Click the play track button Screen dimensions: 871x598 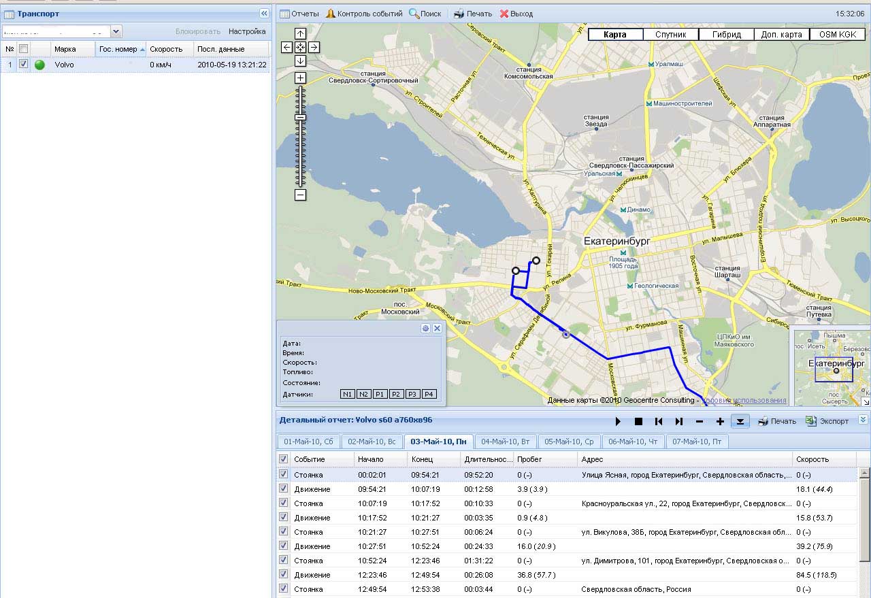pyautogui.click(x=618, y=422)
